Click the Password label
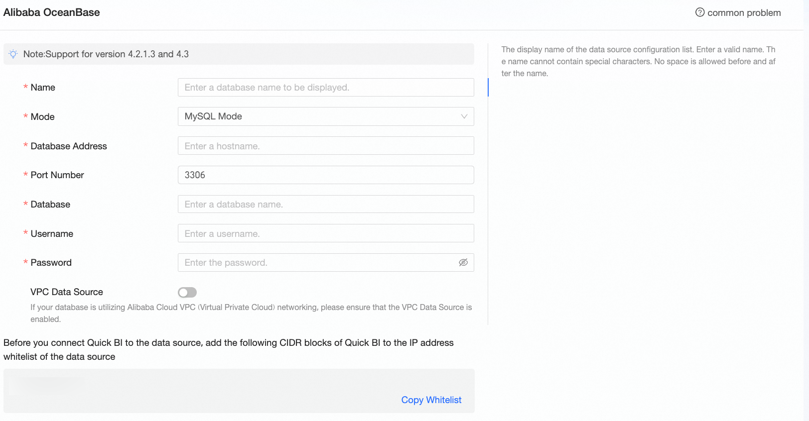The width and height of the screenshot is (809, 421). pos(51,263)
